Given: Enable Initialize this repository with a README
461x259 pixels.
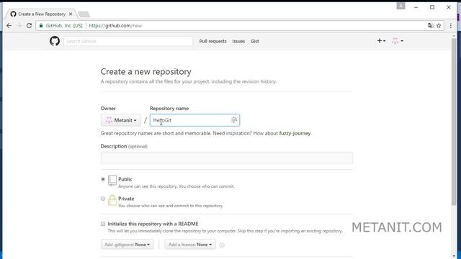Looking at the screenshot, I should [103, 224].
